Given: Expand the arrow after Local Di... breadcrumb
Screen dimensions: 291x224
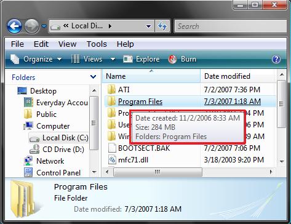Looking at the screenshot, I should tap(110, 26).
